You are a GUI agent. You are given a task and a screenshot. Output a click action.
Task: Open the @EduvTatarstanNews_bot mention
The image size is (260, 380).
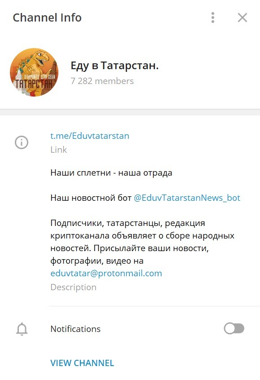(187, 198)
